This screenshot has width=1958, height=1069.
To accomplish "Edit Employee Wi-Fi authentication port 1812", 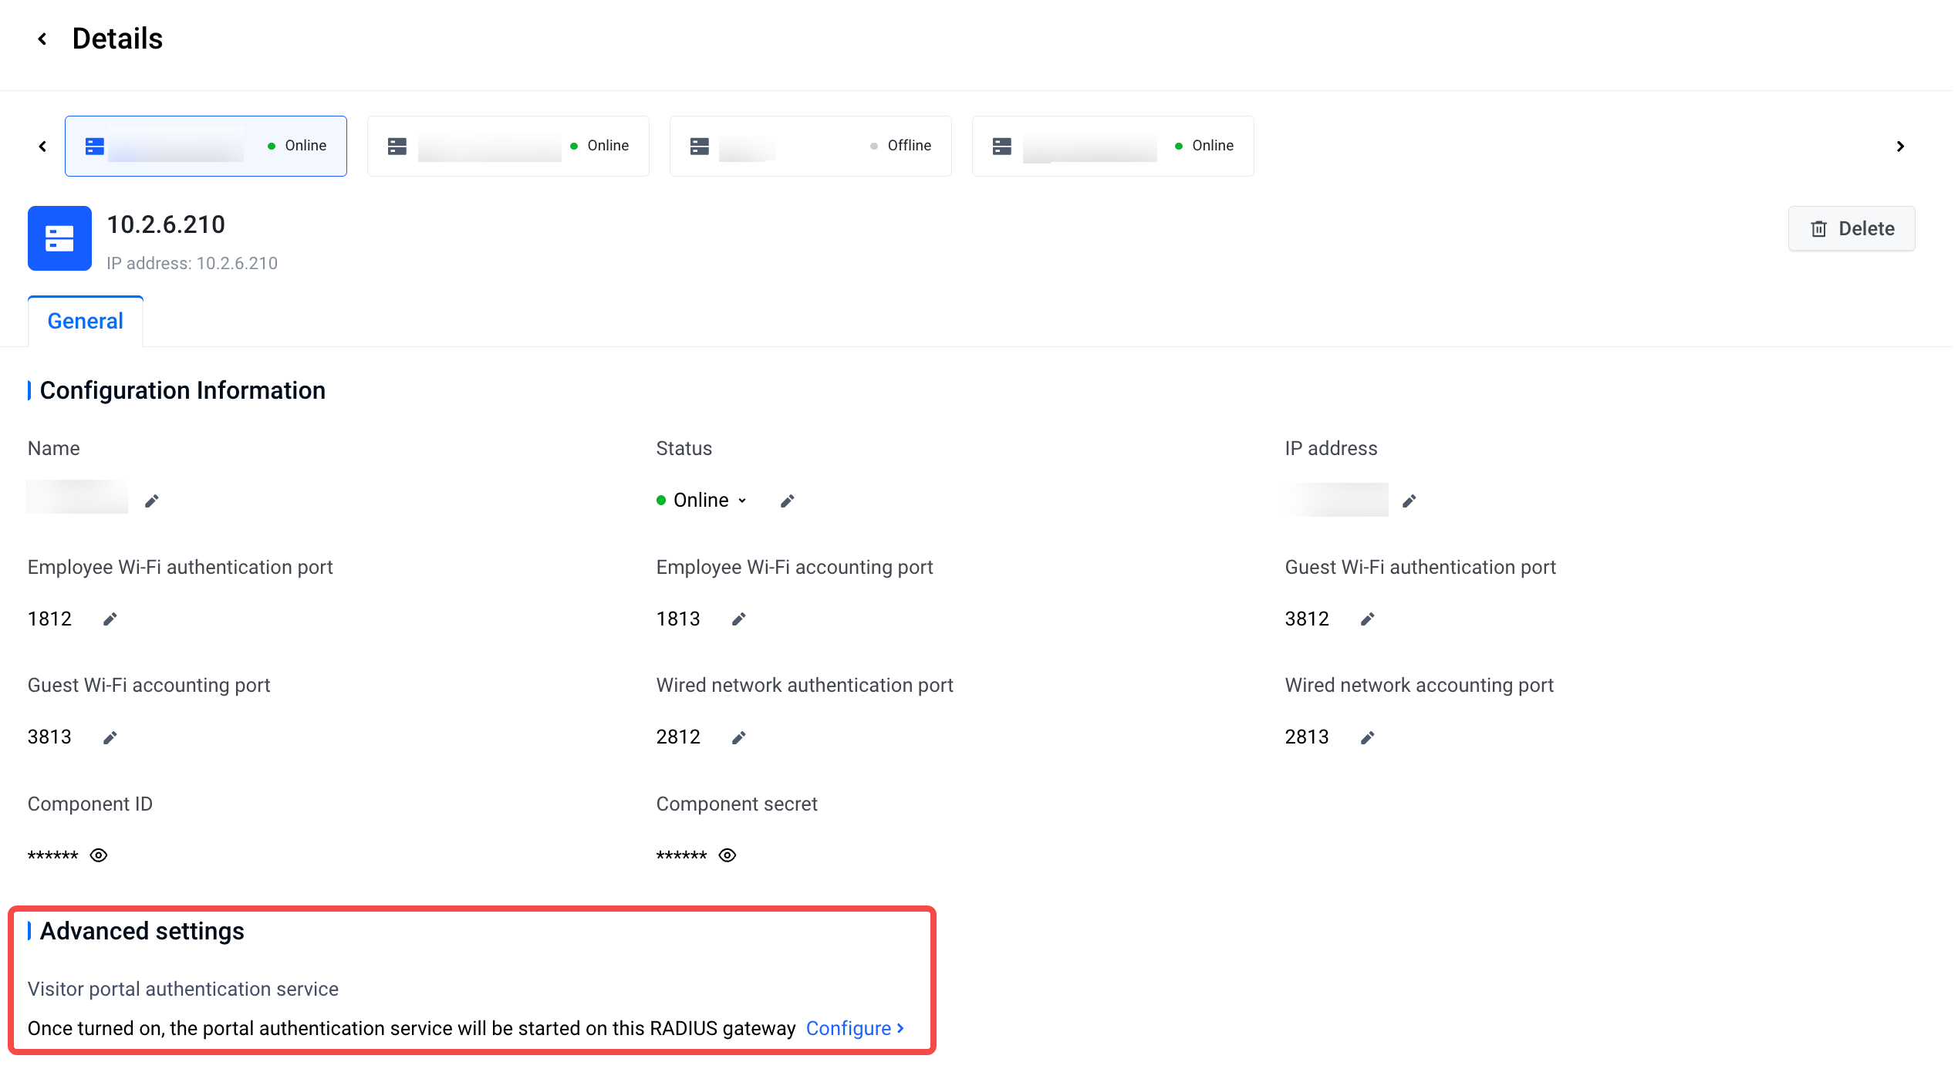I will coord(110,619).
